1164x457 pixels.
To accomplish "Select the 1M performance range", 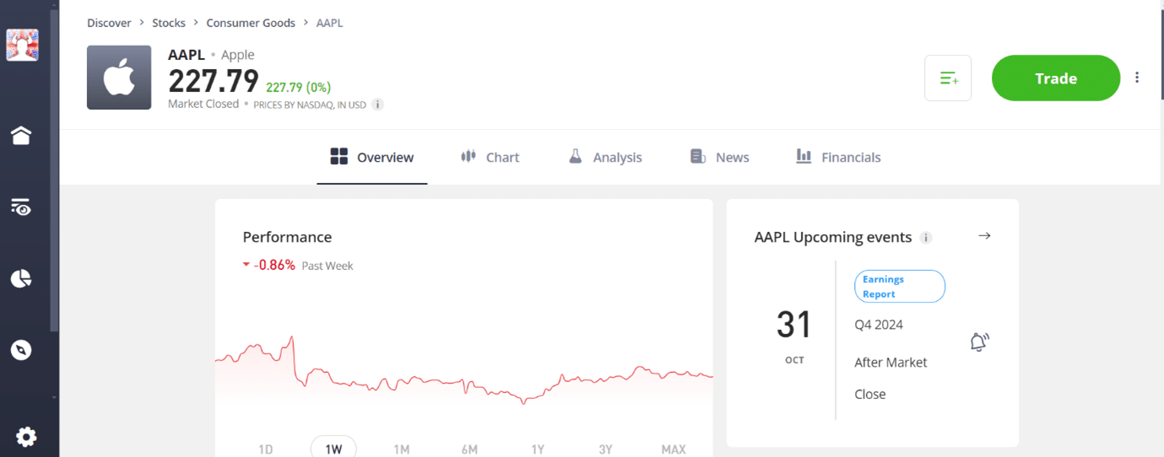I will pos(402,449).
